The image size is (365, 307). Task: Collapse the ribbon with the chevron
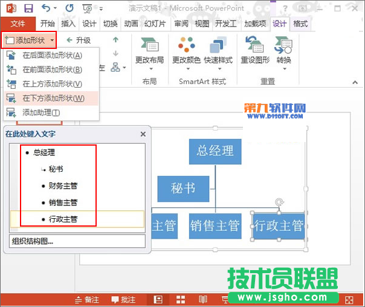[x=355, y=82]
